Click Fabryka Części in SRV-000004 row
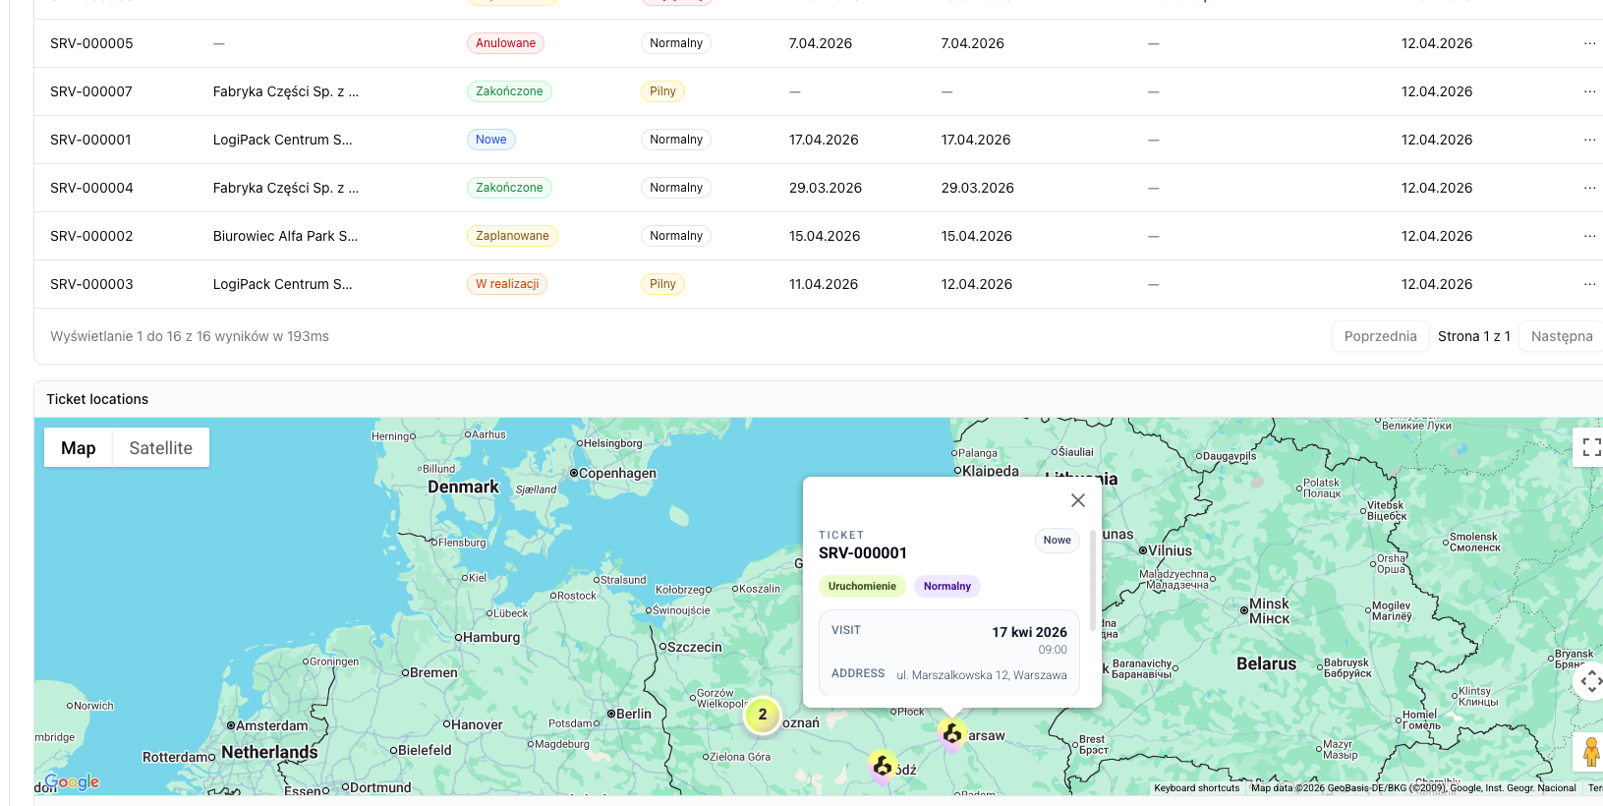The height and width of the screenshot is (806, 1603). tap(286, 188)
